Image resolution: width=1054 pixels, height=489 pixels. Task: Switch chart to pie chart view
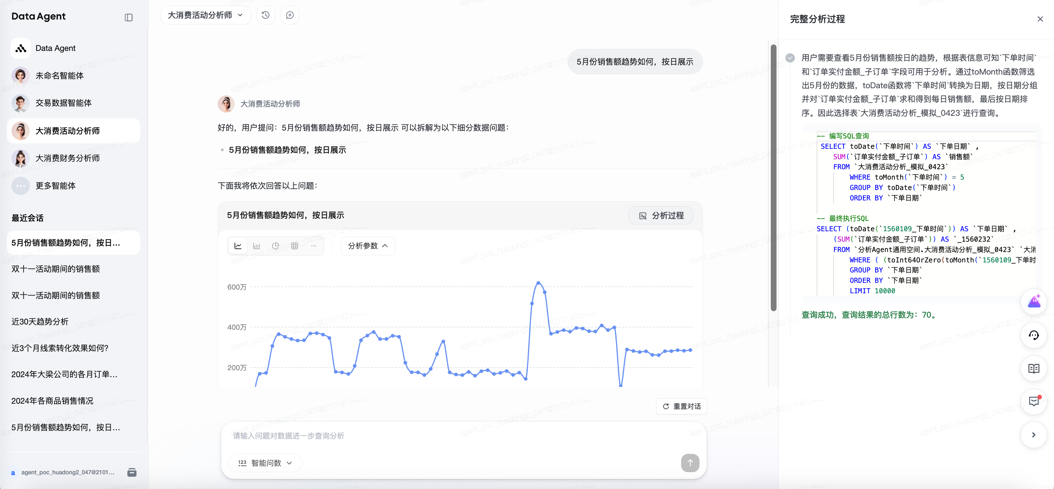click(x=275, y=246)
